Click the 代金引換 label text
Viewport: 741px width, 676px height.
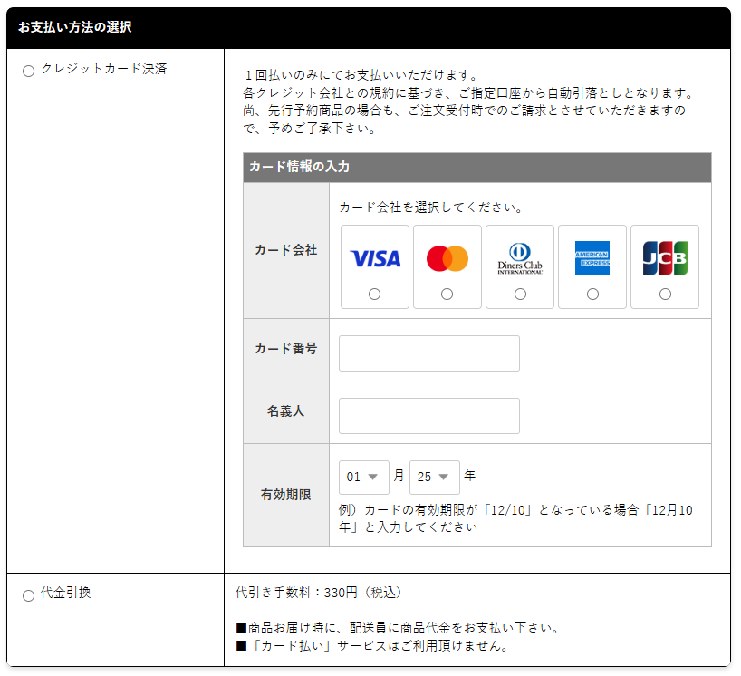point(66,594)
